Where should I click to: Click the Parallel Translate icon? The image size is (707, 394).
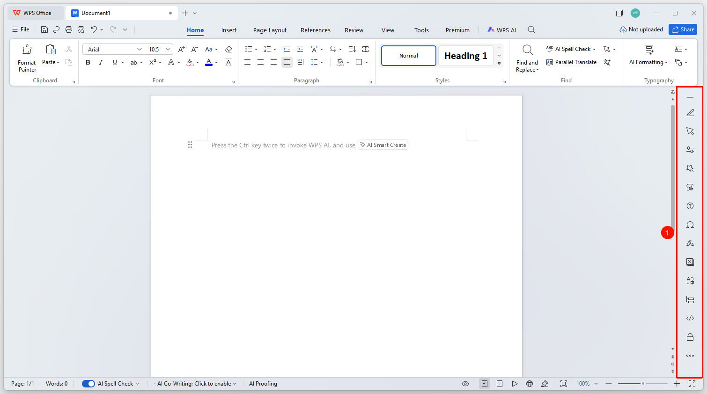[x=550, y=62]
